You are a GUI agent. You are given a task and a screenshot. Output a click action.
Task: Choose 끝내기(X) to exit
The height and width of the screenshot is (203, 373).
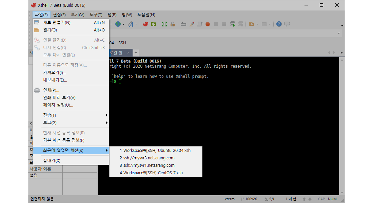71,160
